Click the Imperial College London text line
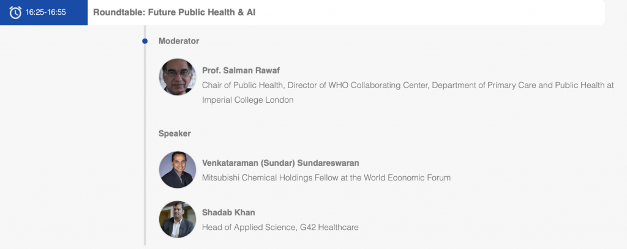The height and width of the screenshot is (249, 627). 247,100
